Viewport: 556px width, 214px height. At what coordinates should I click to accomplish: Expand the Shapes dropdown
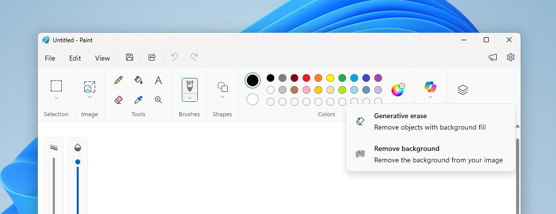223,97
